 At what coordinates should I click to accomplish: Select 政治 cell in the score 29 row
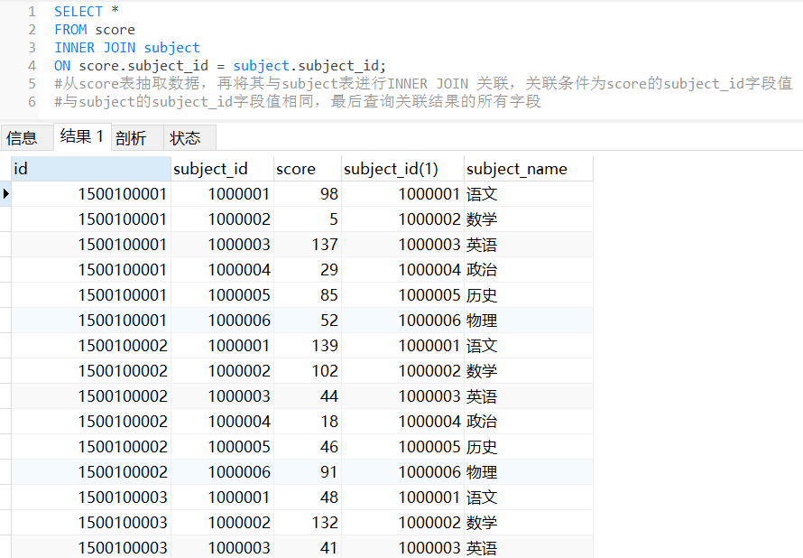(x=529, y=270)
